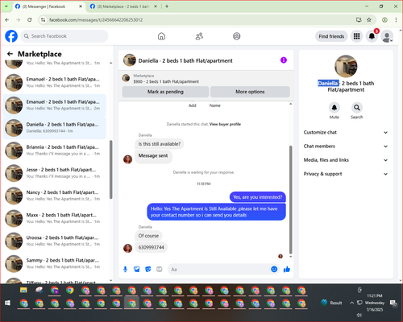Click 'Yes, are you interested?' sent message
This screenshot has height=322, width=403.
pos(258,197)
